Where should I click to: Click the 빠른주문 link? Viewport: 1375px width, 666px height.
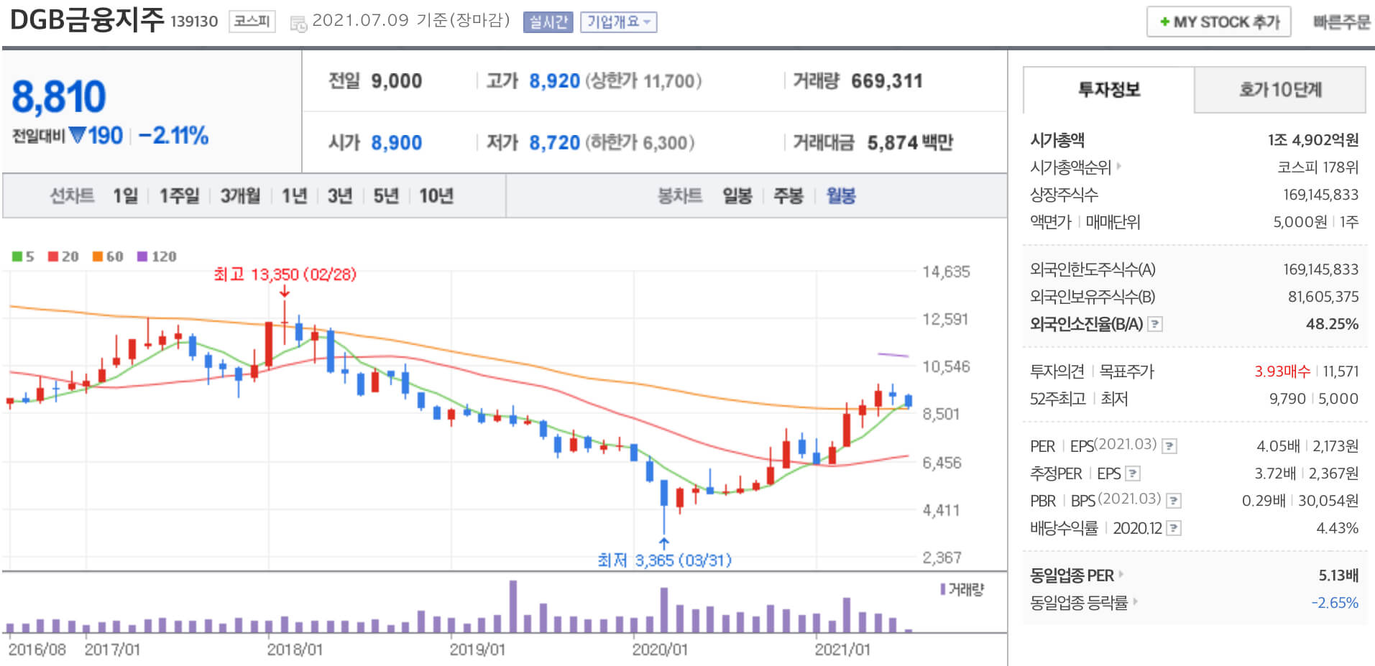(1341, 22)
